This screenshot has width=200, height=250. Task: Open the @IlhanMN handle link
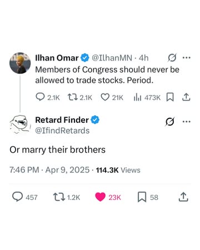[112, 58]
